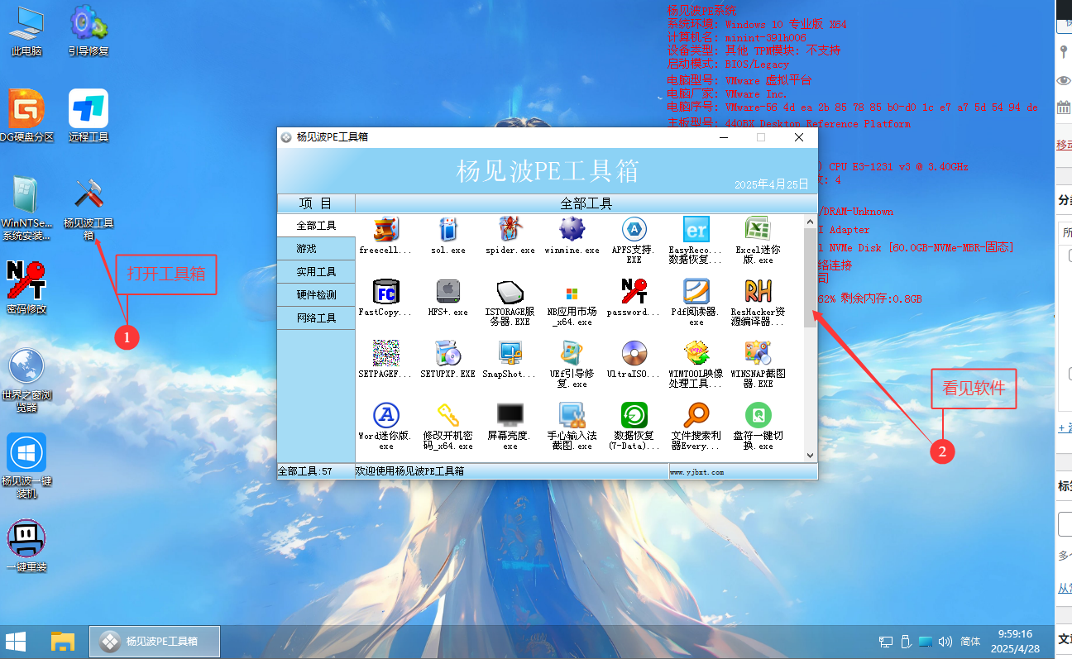Select the 网络工具 category
This screenshot has width=1072, height=659.
[x=316, y=318]
